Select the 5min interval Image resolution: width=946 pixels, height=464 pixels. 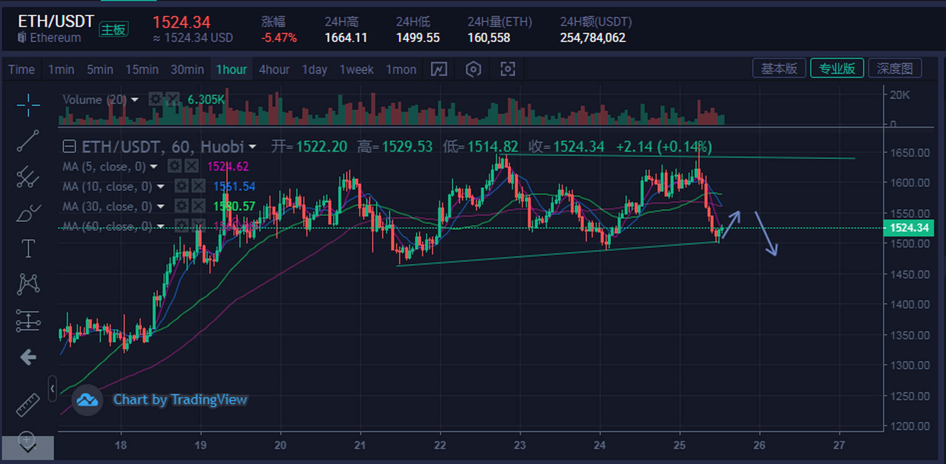pos(100,70)
